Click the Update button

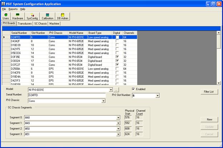(209, 127)
